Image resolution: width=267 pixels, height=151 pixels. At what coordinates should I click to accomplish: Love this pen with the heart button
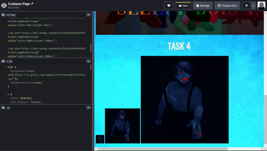coord(169,5)
